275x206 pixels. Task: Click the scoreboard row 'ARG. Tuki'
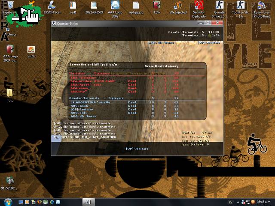pyautogui.click(x=125, y=113)
